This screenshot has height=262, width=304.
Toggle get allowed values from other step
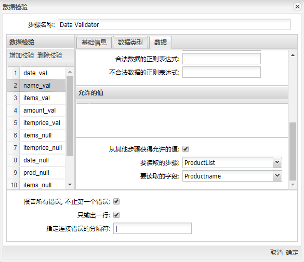click(x=186, y=149)
